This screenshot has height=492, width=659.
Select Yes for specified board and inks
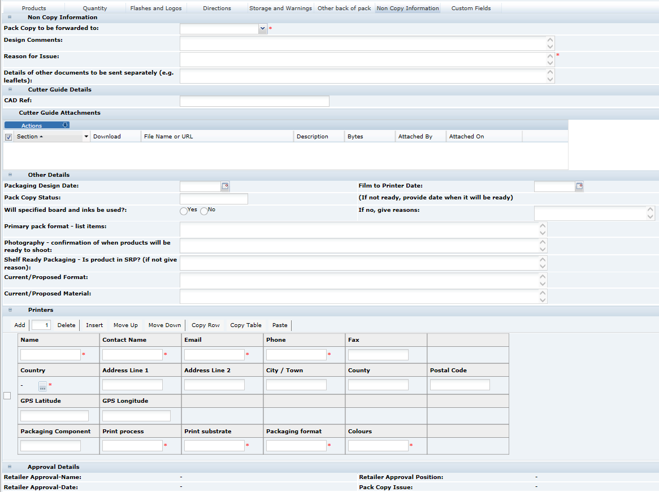tap(184, 211)
